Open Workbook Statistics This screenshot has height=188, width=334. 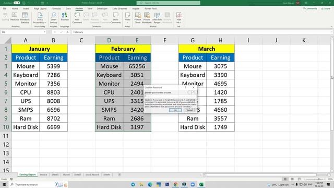pyautogui.click(x=25, y=17)
